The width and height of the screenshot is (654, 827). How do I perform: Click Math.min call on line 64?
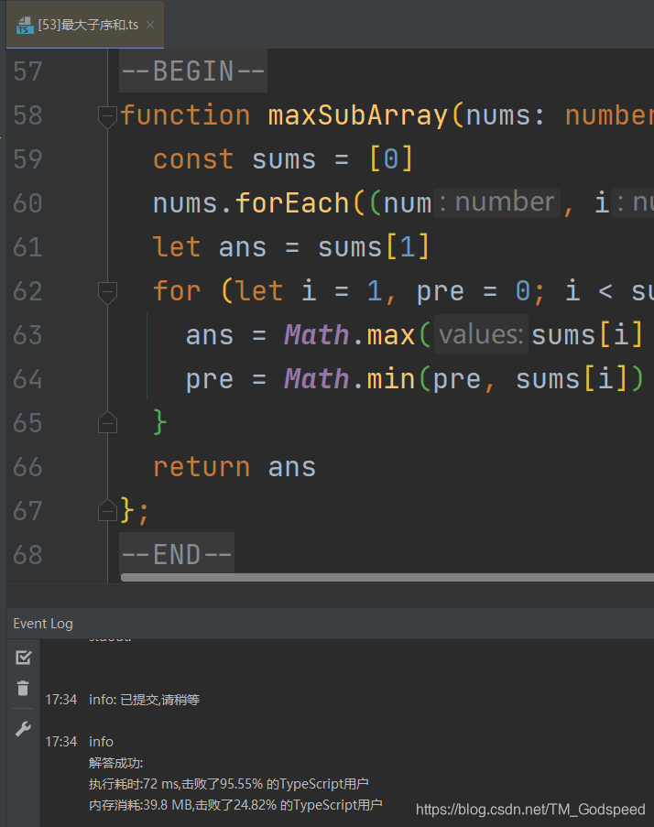350,379
